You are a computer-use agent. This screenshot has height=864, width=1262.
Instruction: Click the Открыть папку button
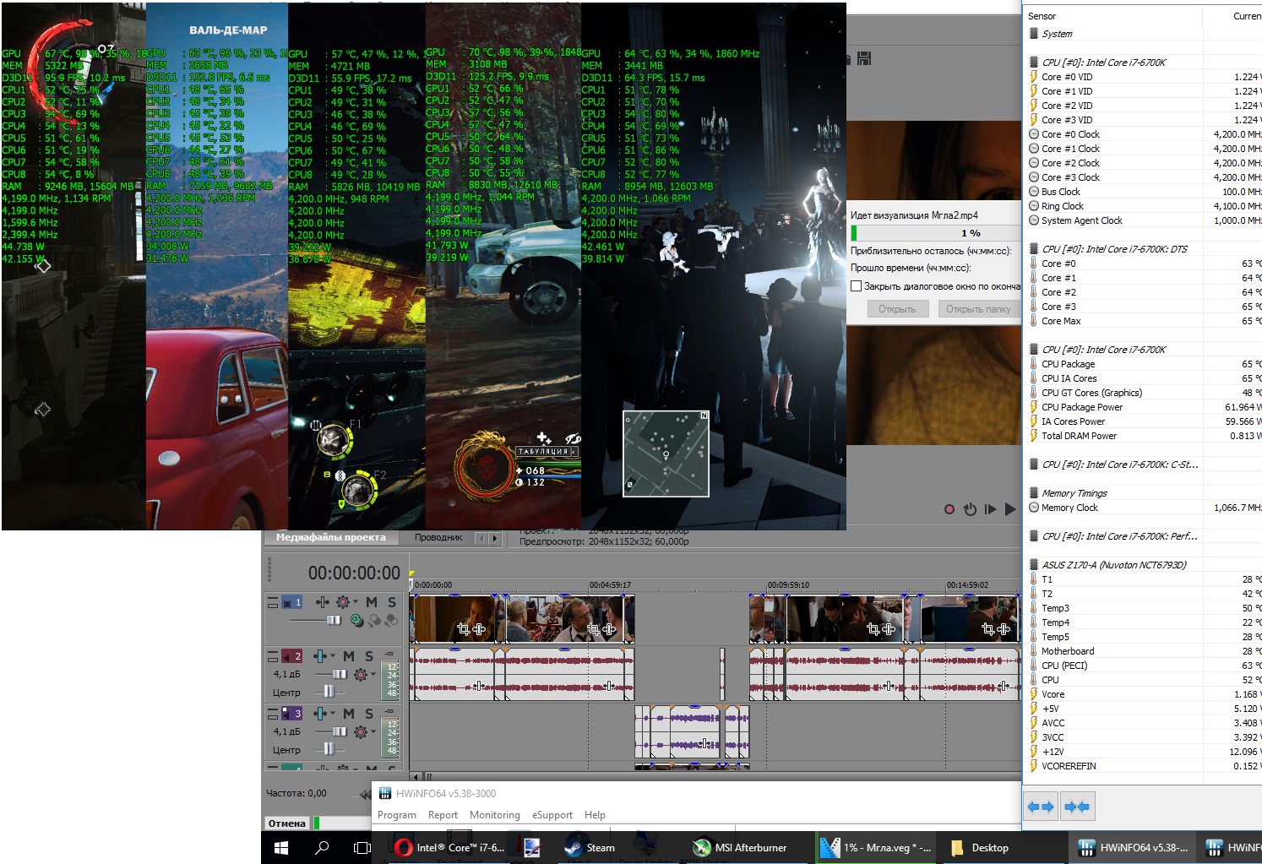coord(977,309)
